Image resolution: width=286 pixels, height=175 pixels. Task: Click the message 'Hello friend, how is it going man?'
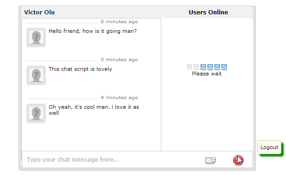coord(93,31)
